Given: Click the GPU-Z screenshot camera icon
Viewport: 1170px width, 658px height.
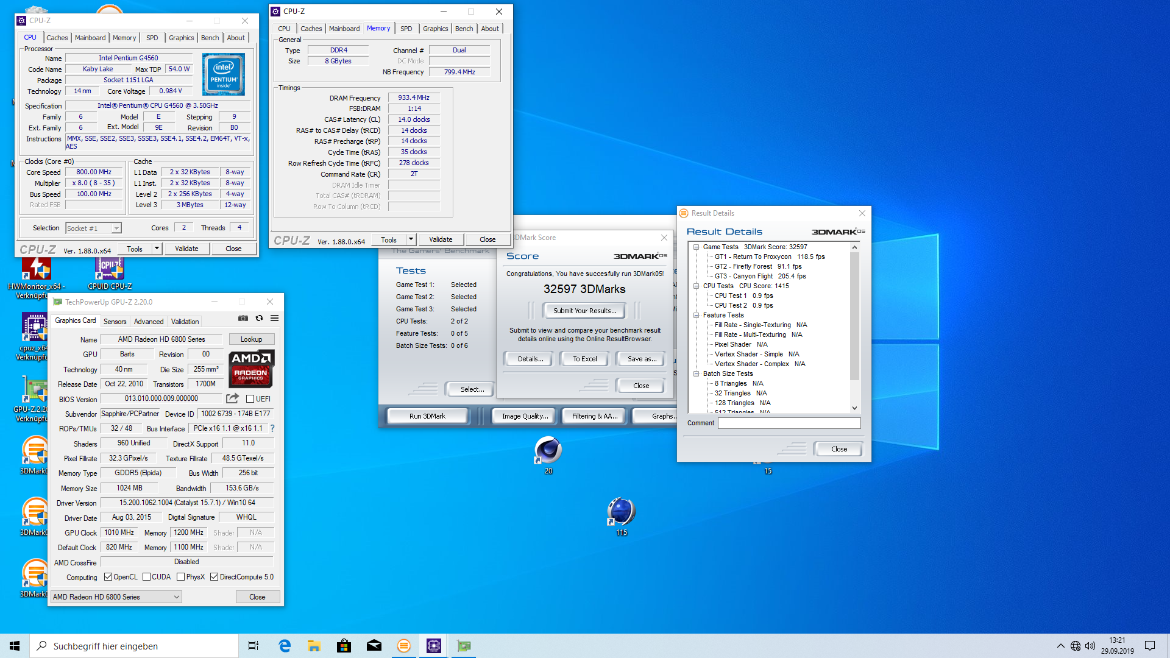Looking at the screenshot, I should tap(243, 318).
